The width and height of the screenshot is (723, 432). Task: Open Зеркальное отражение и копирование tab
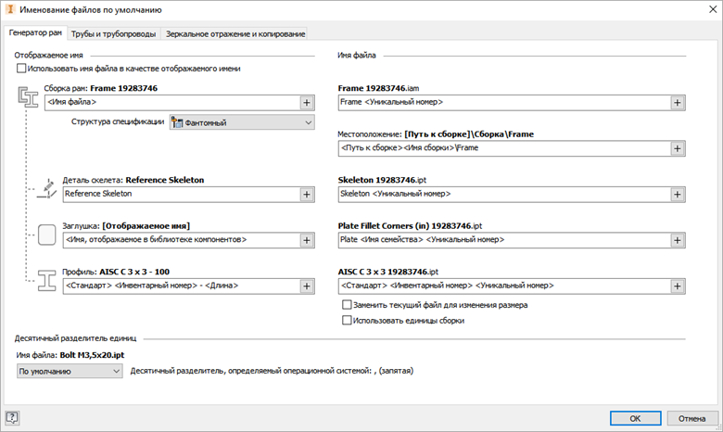(235, 34)
